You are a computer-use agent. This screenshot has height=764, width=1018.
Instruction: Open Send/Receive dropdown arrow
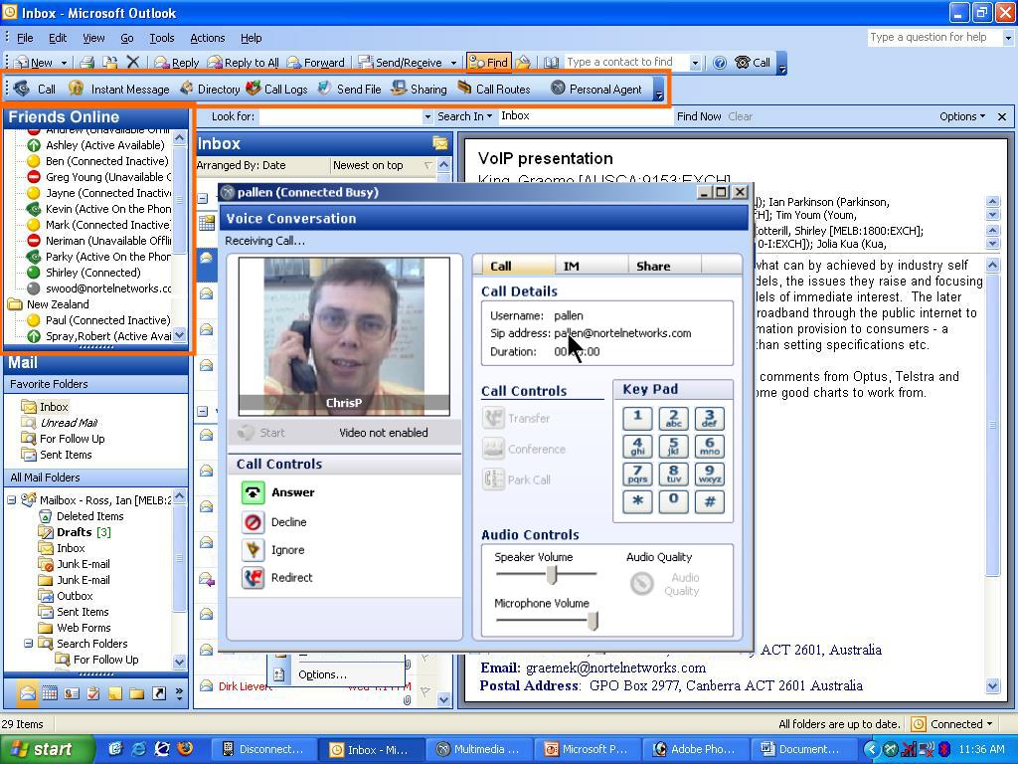453,63
